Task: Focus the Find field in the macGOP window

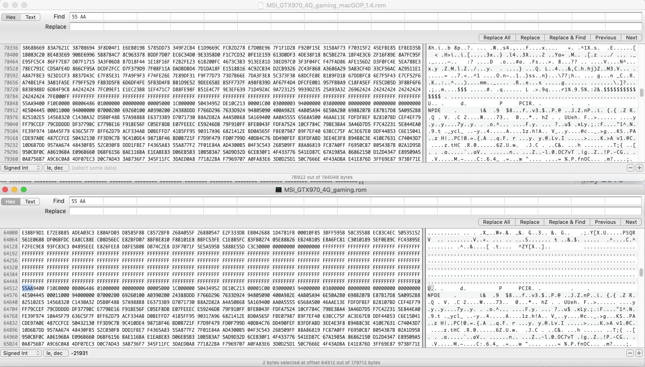Action: pyautogui.click(x=357, y=17)
